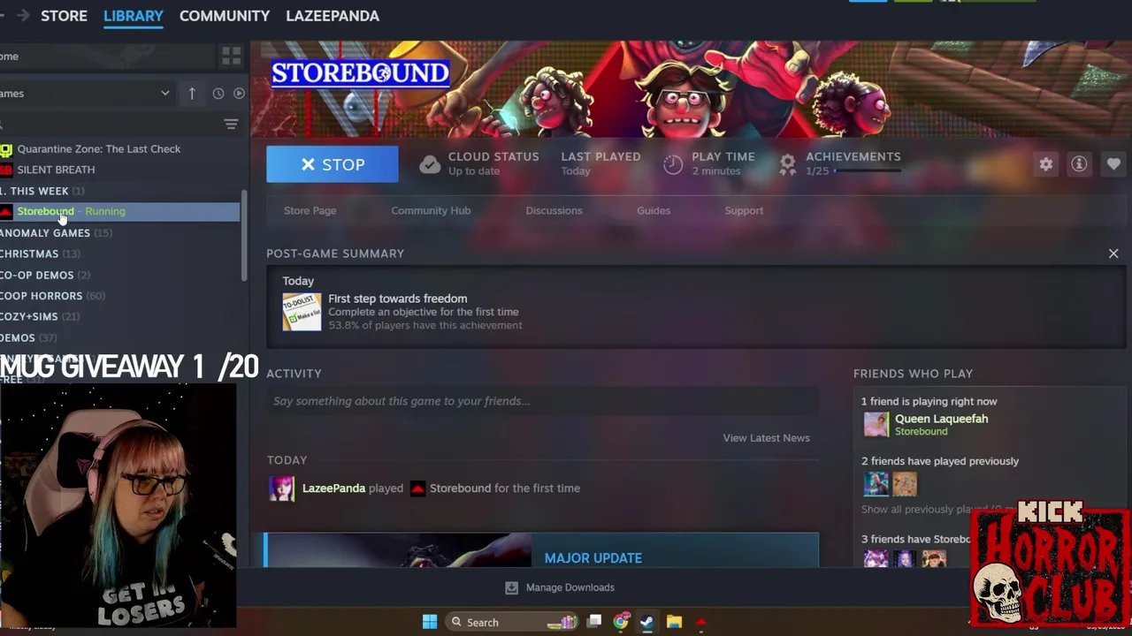The width and height of the screenshot is (1132, 636).
Task: Click the First step towards freedom achievement icon
Action: click(302, 312)
